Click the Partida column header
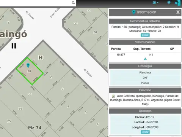 coord(116,49)
